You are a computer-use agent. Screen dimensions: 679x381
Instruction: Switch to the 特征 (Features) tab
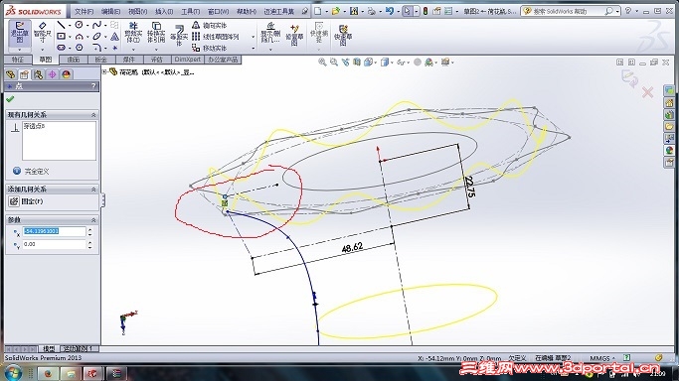(x=18, y=60)
